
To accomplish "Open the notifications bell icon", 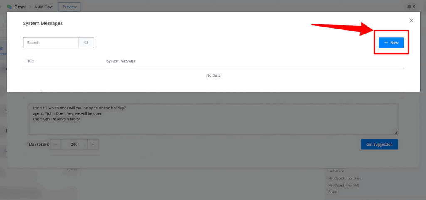I will pyautogui.click(x=409, y=7).
